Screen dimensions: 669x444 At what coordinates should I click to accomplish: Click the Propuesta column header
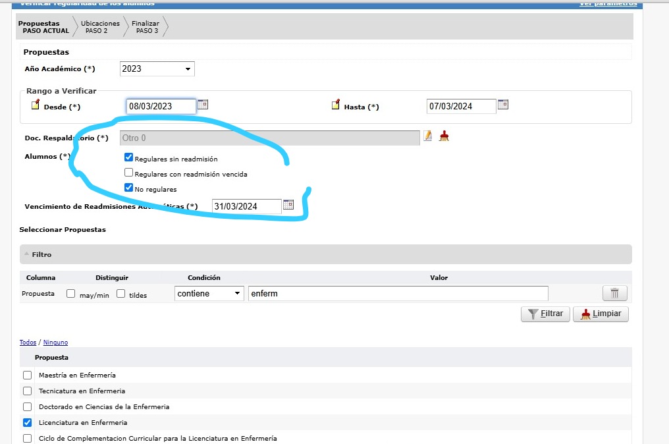coord(51,357)
